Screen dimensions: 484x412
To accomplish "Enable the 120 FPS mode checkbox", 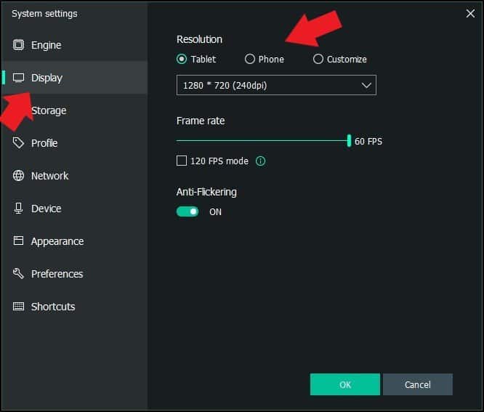I will tap(182, 161).
